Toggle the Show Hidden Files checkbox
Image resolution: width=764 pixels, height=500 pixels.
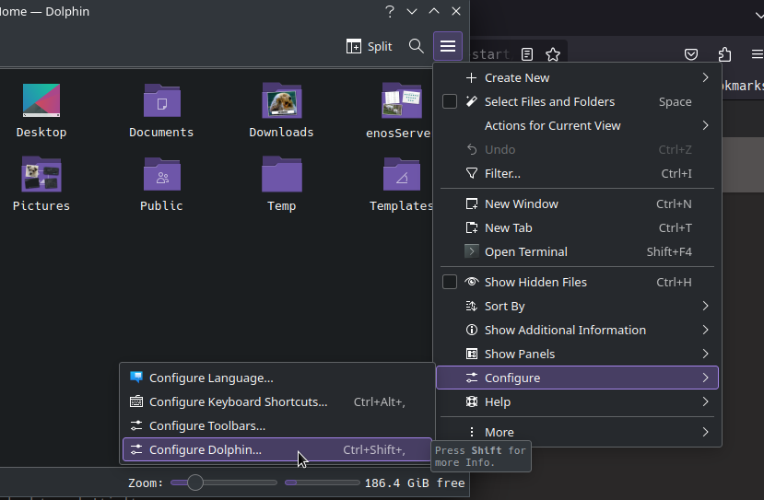point(449,282)
